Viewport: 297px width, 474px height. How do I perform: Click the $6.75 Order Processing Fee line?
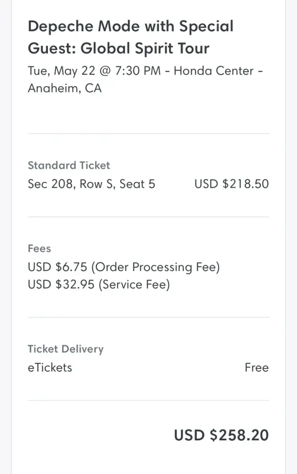[x=124, y=267]
